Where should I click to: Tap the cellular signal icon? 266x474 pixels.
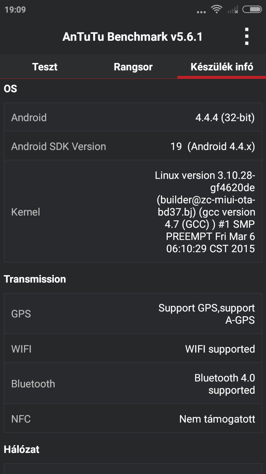coord(233,10)
